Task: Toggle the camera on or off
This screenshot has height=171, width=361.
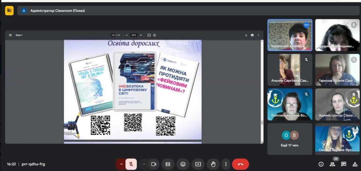Action: pos(153,164)
